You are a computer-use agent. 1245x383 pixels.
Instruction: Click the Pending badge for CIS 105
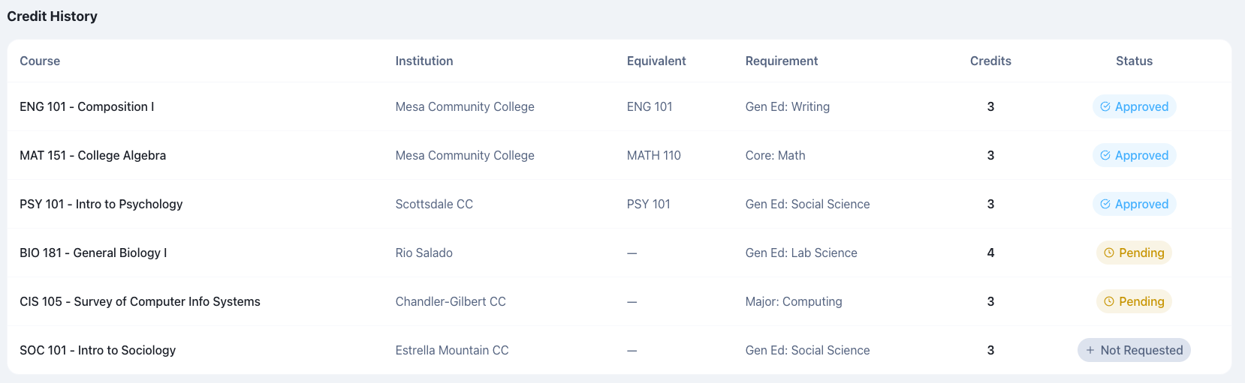1134,301
